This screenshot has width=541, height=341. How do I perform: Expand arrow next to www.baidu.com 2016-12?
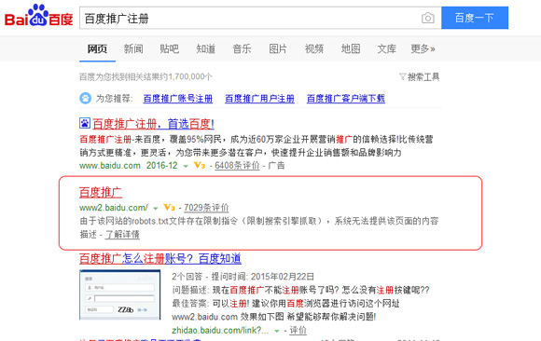pyautogui.click(x=186, y=166)
